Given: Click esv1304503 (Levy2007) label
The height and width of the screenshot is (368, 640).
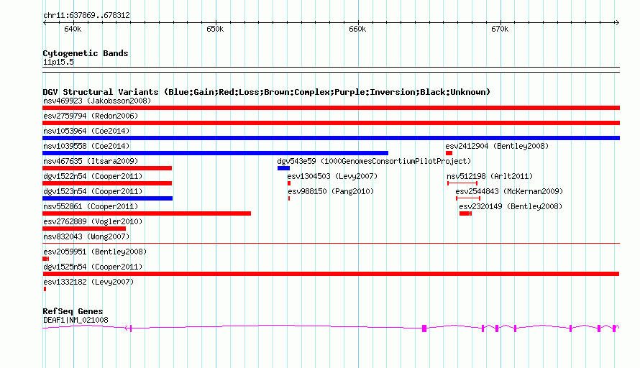Looking at the screenshot, I should (332, 176).
